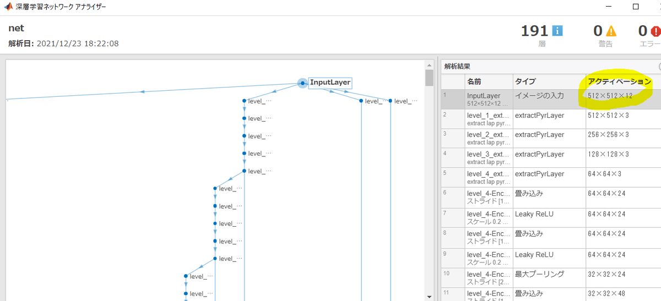Click row number 3 in results table
Image resolution: width=661 pixels, height=301 pixels.
453,139
